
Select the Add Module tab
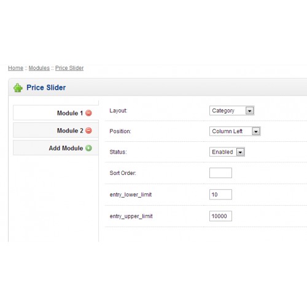[x=56, y=148]
